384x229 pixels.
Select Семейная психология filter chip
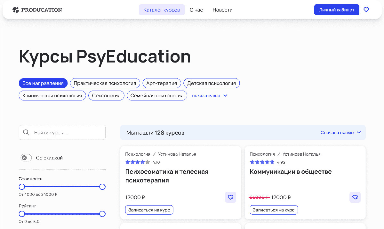(157, 95)
